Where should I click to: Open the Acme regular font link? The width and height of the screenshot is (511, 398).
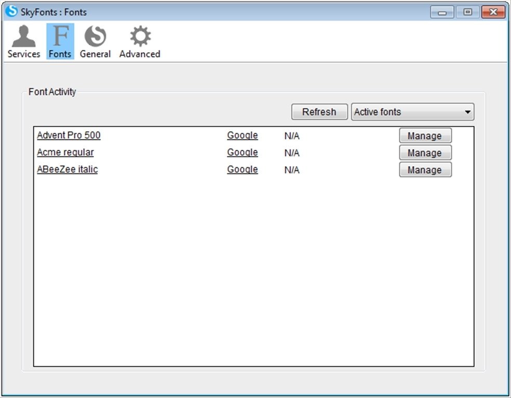[x=65, y=152]
